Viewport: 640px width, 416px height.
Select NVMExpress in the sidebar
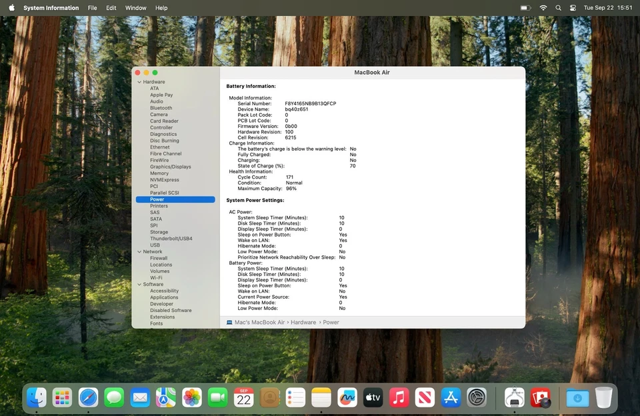[x=165, y=180]
